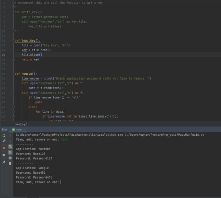
Task: Click Fernet.generate_key() in commented code
Action: point(50,17)
